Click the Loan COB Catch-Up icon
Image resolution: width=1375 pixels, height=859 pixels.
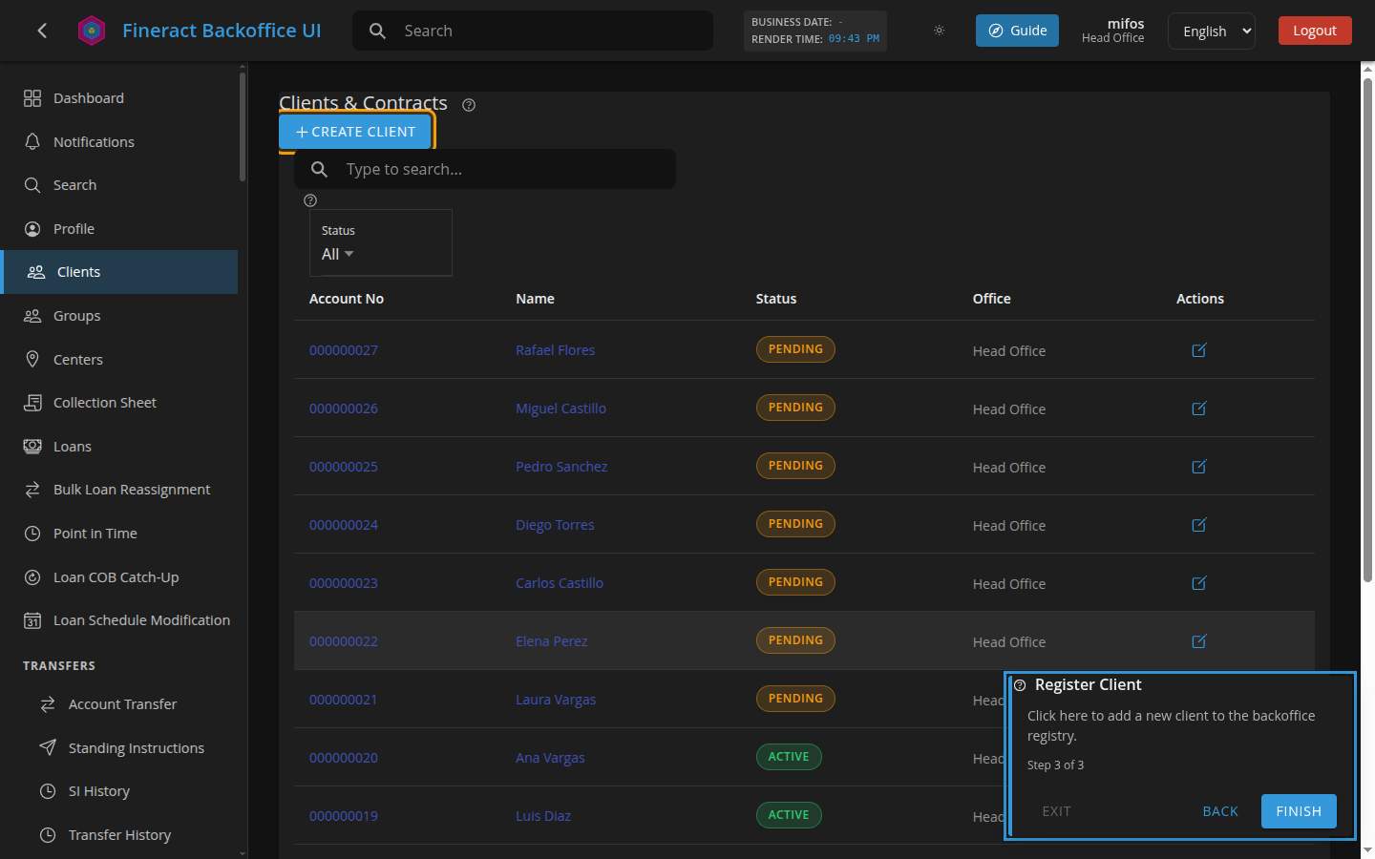(x=32, y=577)
